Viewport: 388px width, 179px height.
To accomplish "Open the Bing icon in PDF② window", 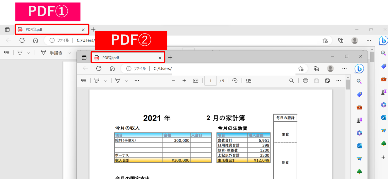I will [x=359, y=69].
